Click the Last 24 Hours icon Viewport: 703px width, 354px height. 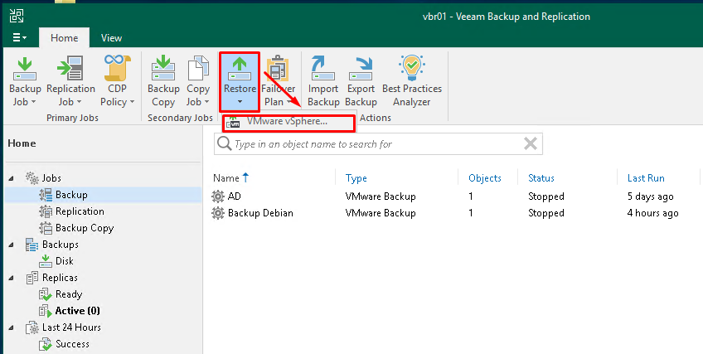[x=32, y=327]
